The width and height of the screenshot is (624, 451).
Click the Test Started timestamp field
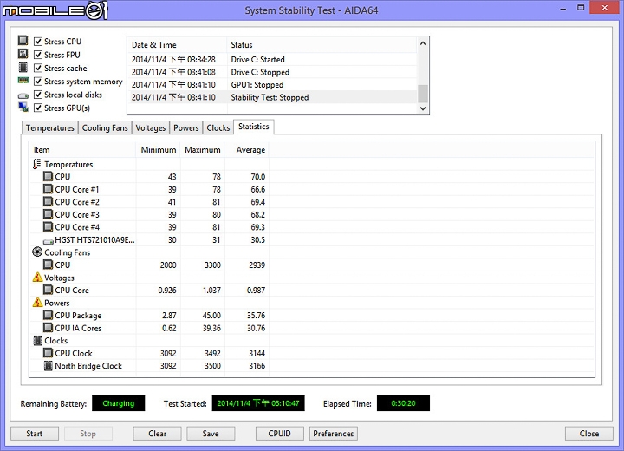[x=258, y=403]
